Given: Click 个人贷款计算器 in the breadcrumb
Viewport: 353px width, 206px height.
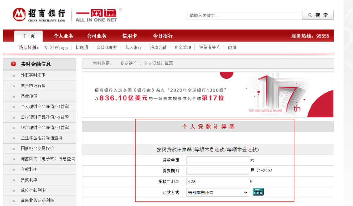Looking at the screenshot, I should (158, 63).
